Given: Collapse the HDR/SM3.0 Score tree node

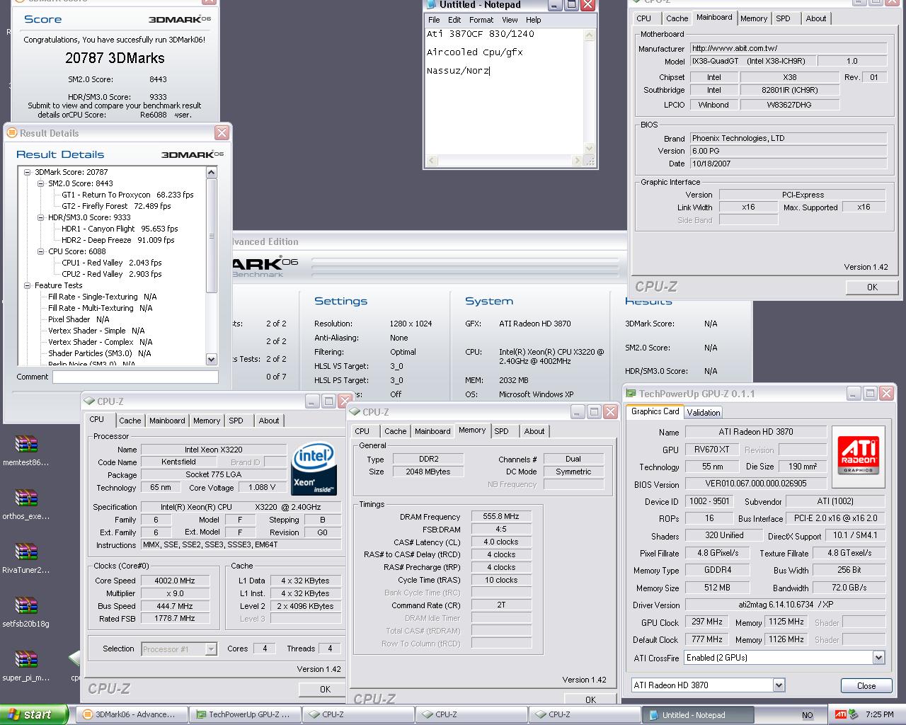Looking at the screenshot, I should (x=40, y=217).
